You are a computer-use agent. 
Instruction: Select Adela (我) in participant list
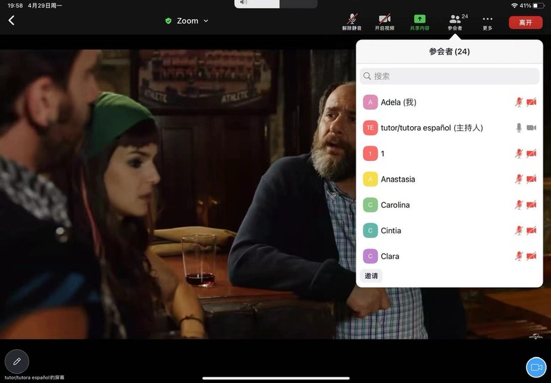[x=449, y=102]
